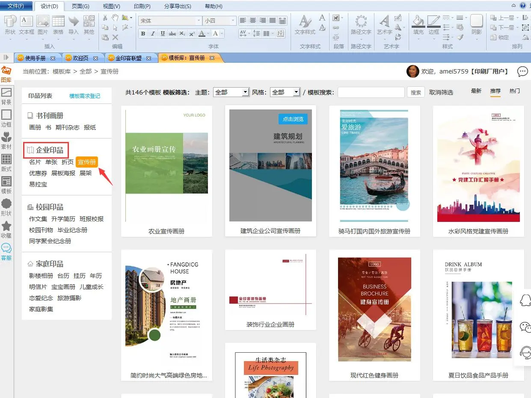The image size is (531, 398).
Task: Click the 搜索 search button
Action: [415, 92]
